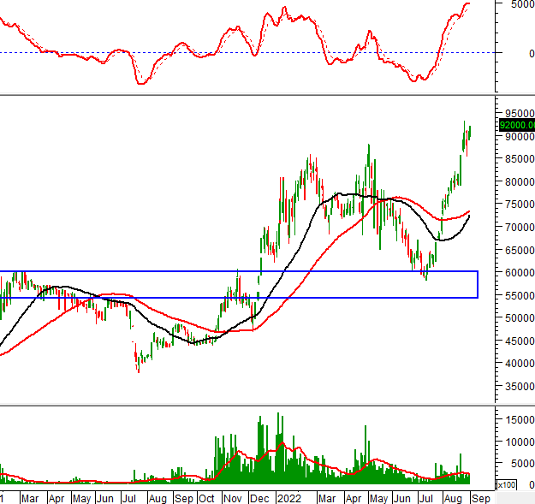The width and height of the screenshot is (535, 504).
Task: Click the 80000 price axis label
Action: pos(519,181)
